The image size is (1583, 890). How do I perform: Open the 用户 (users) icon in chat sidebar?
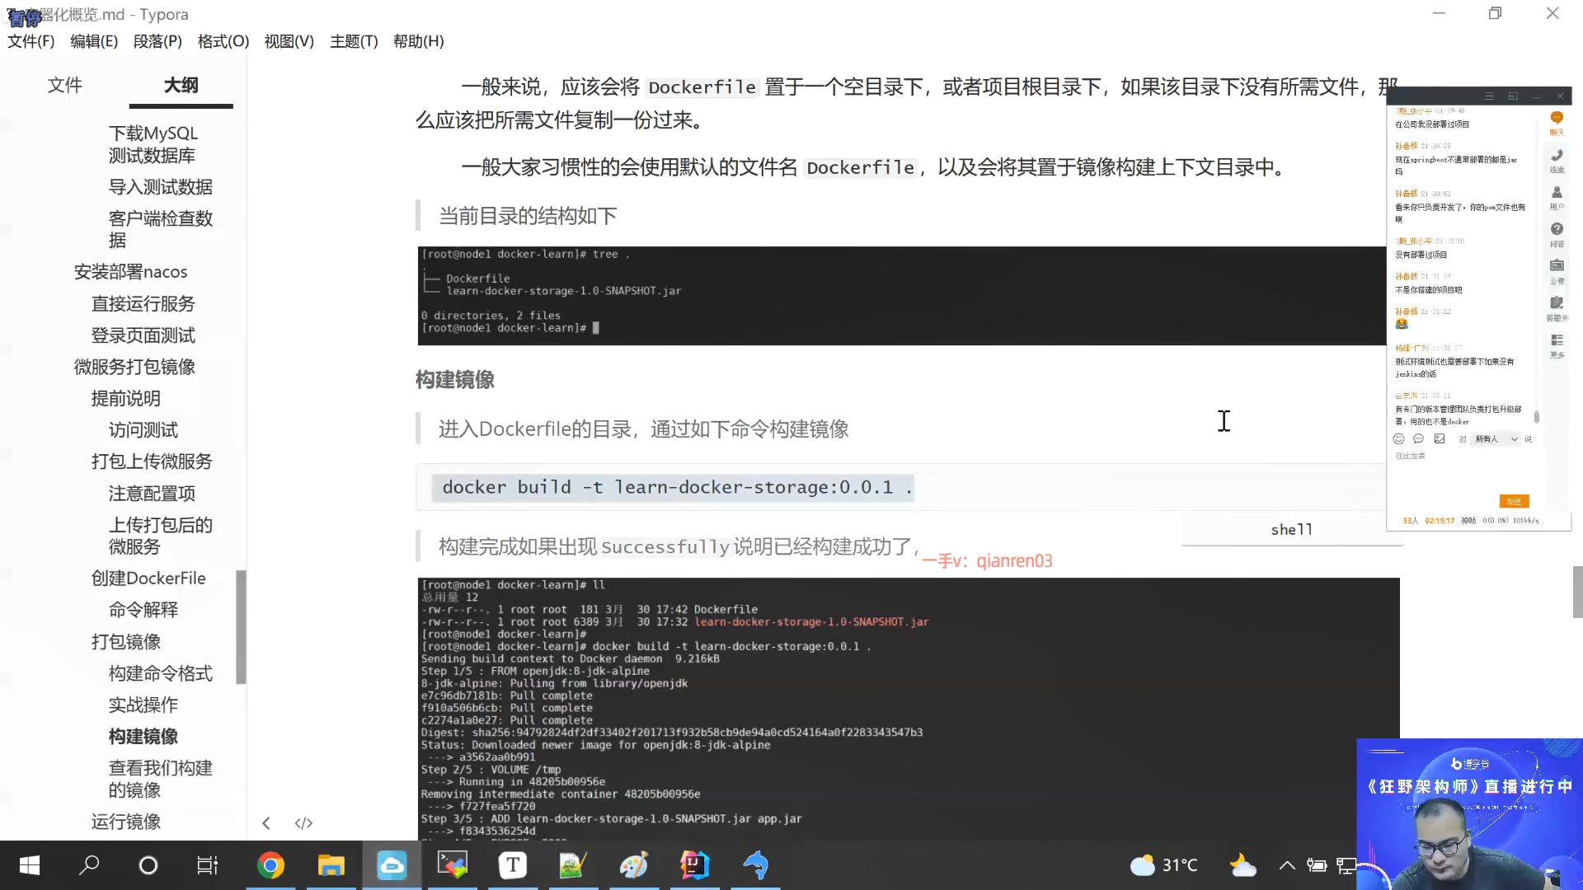pyautogui.click(x=1557, y=194)
